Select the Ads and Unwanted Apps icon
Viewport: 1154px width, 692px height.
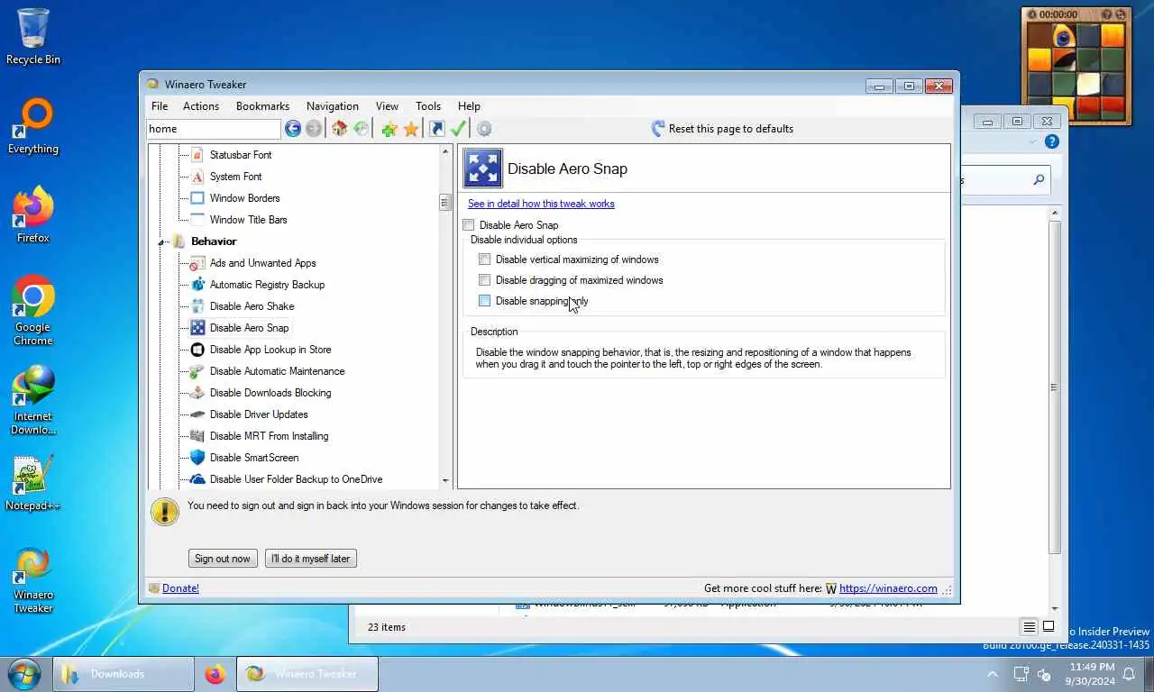(197, 263)
